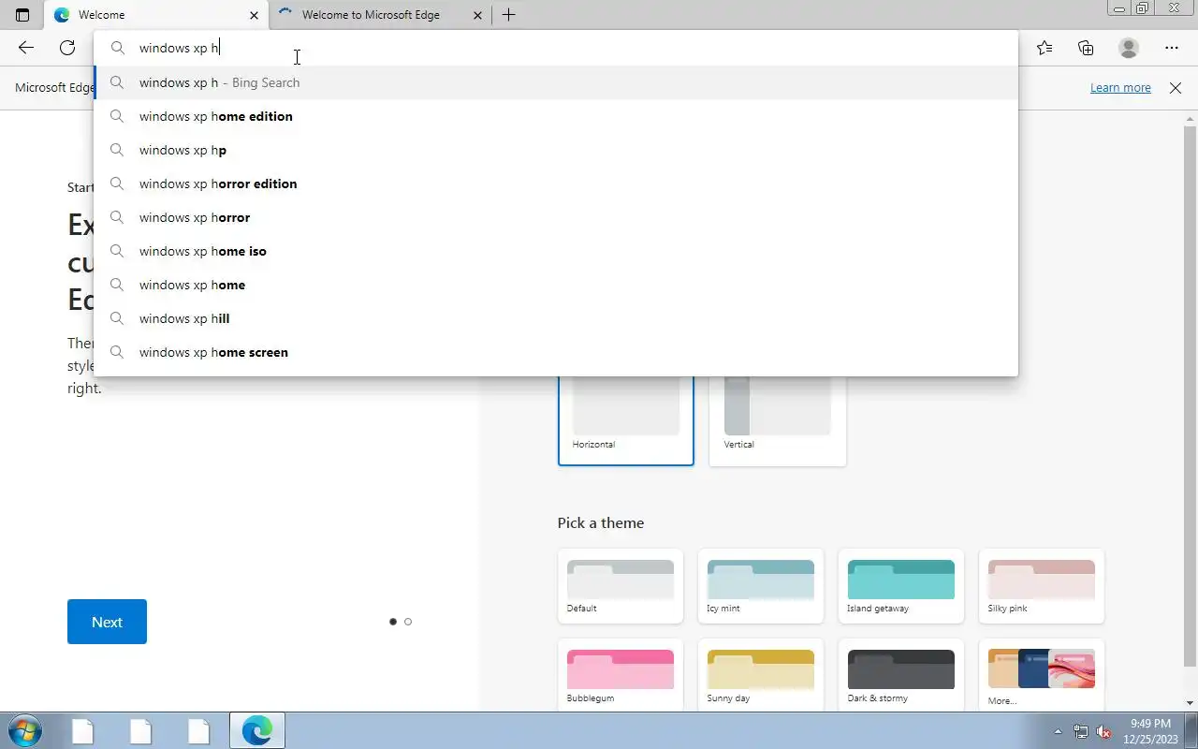The image size is (1198, 749).
Task: Choose 'windows xp hp' suggestion
Action: [556, 150]
